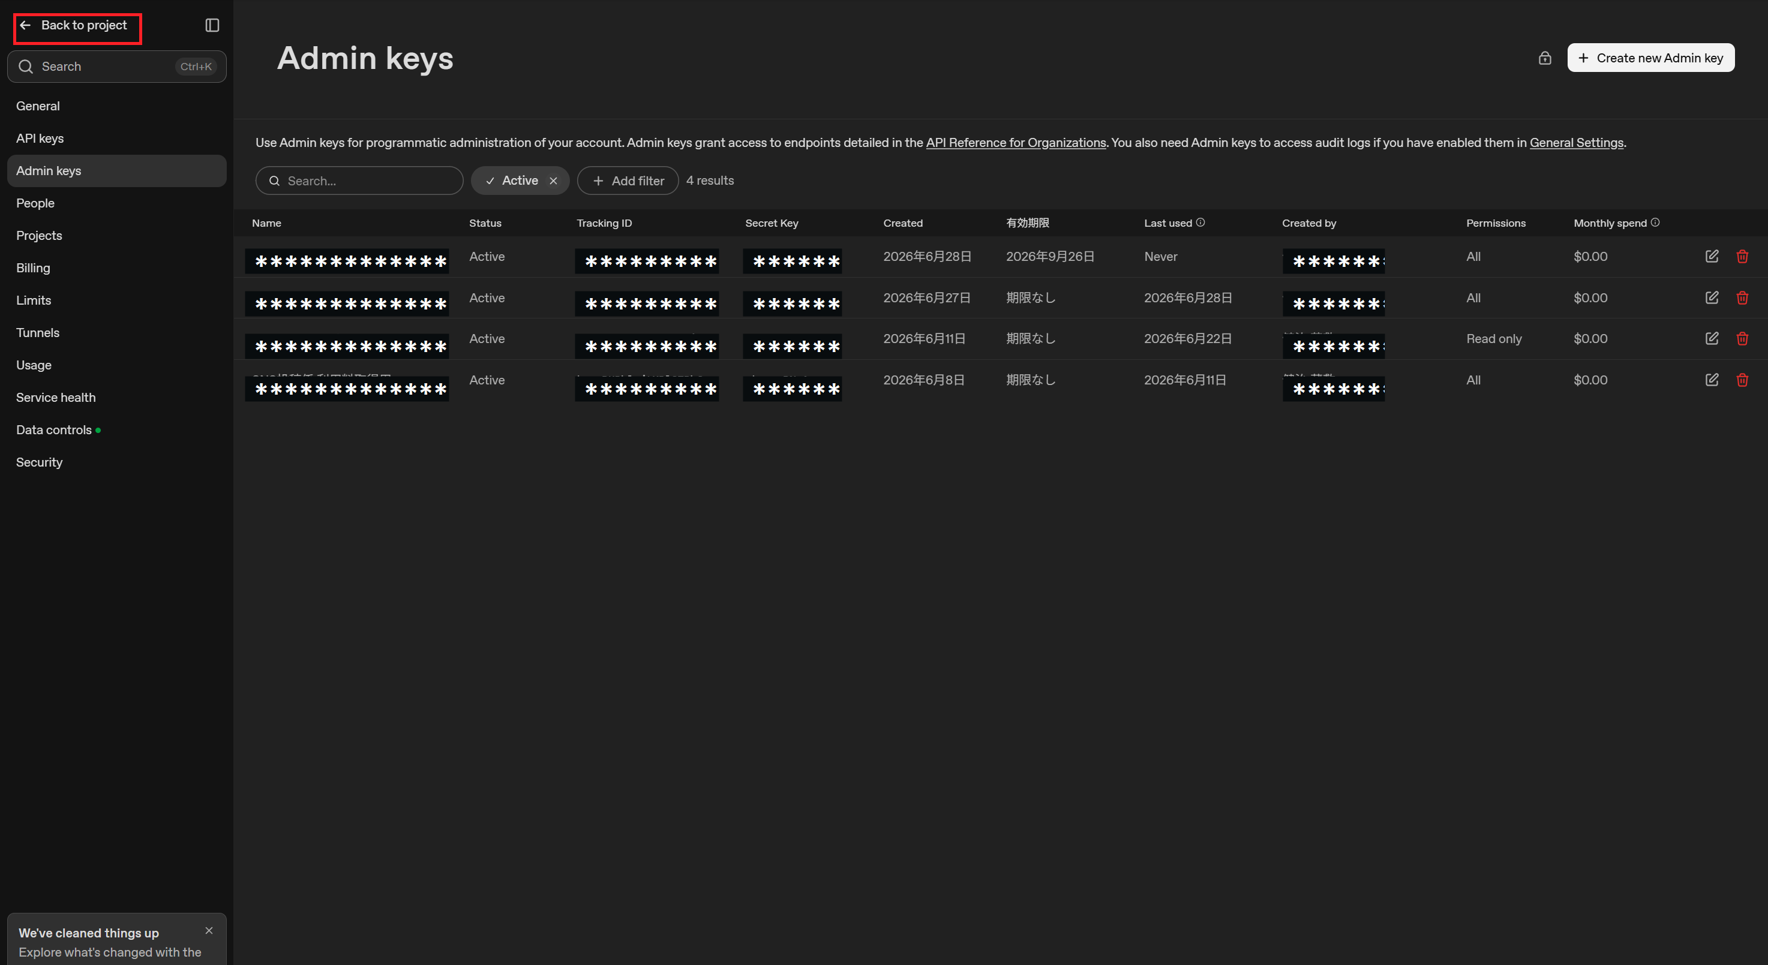1768x965 pixels.
Task: Click the 2026年9月26日 expiry cell
Action: 1050,256
